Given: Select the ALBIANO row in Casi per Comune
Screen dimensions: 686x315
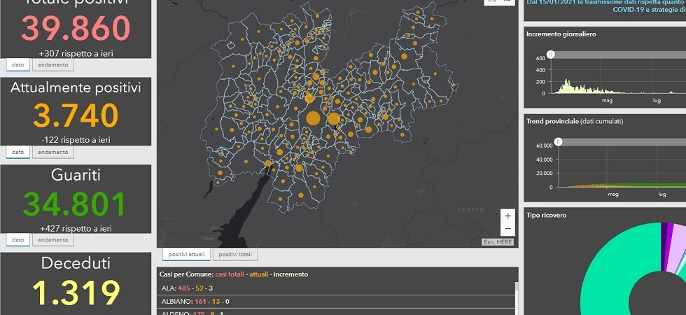Looking at the screenshot, I should pos(336,302).
